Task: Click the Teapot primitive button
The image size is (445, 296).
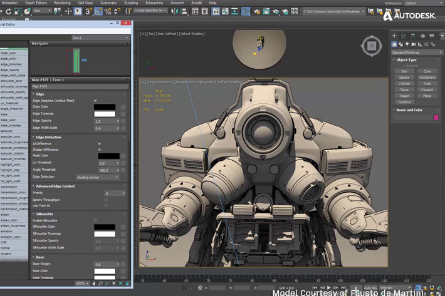Action: pyautogui.click(x=404, y=96)
